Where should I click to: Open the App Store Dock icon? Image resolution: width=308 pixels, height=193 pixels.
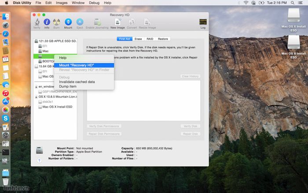(5, 101)
